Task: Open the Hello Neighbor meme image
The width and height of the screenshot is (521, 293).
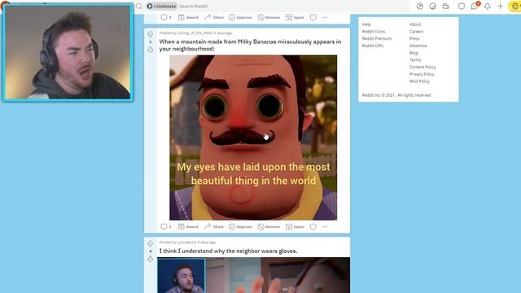Action: (253, 138)
